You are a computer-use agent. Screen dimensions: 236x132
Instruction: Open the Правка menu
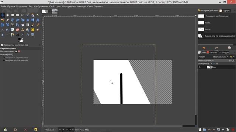[x=11, y=7]
